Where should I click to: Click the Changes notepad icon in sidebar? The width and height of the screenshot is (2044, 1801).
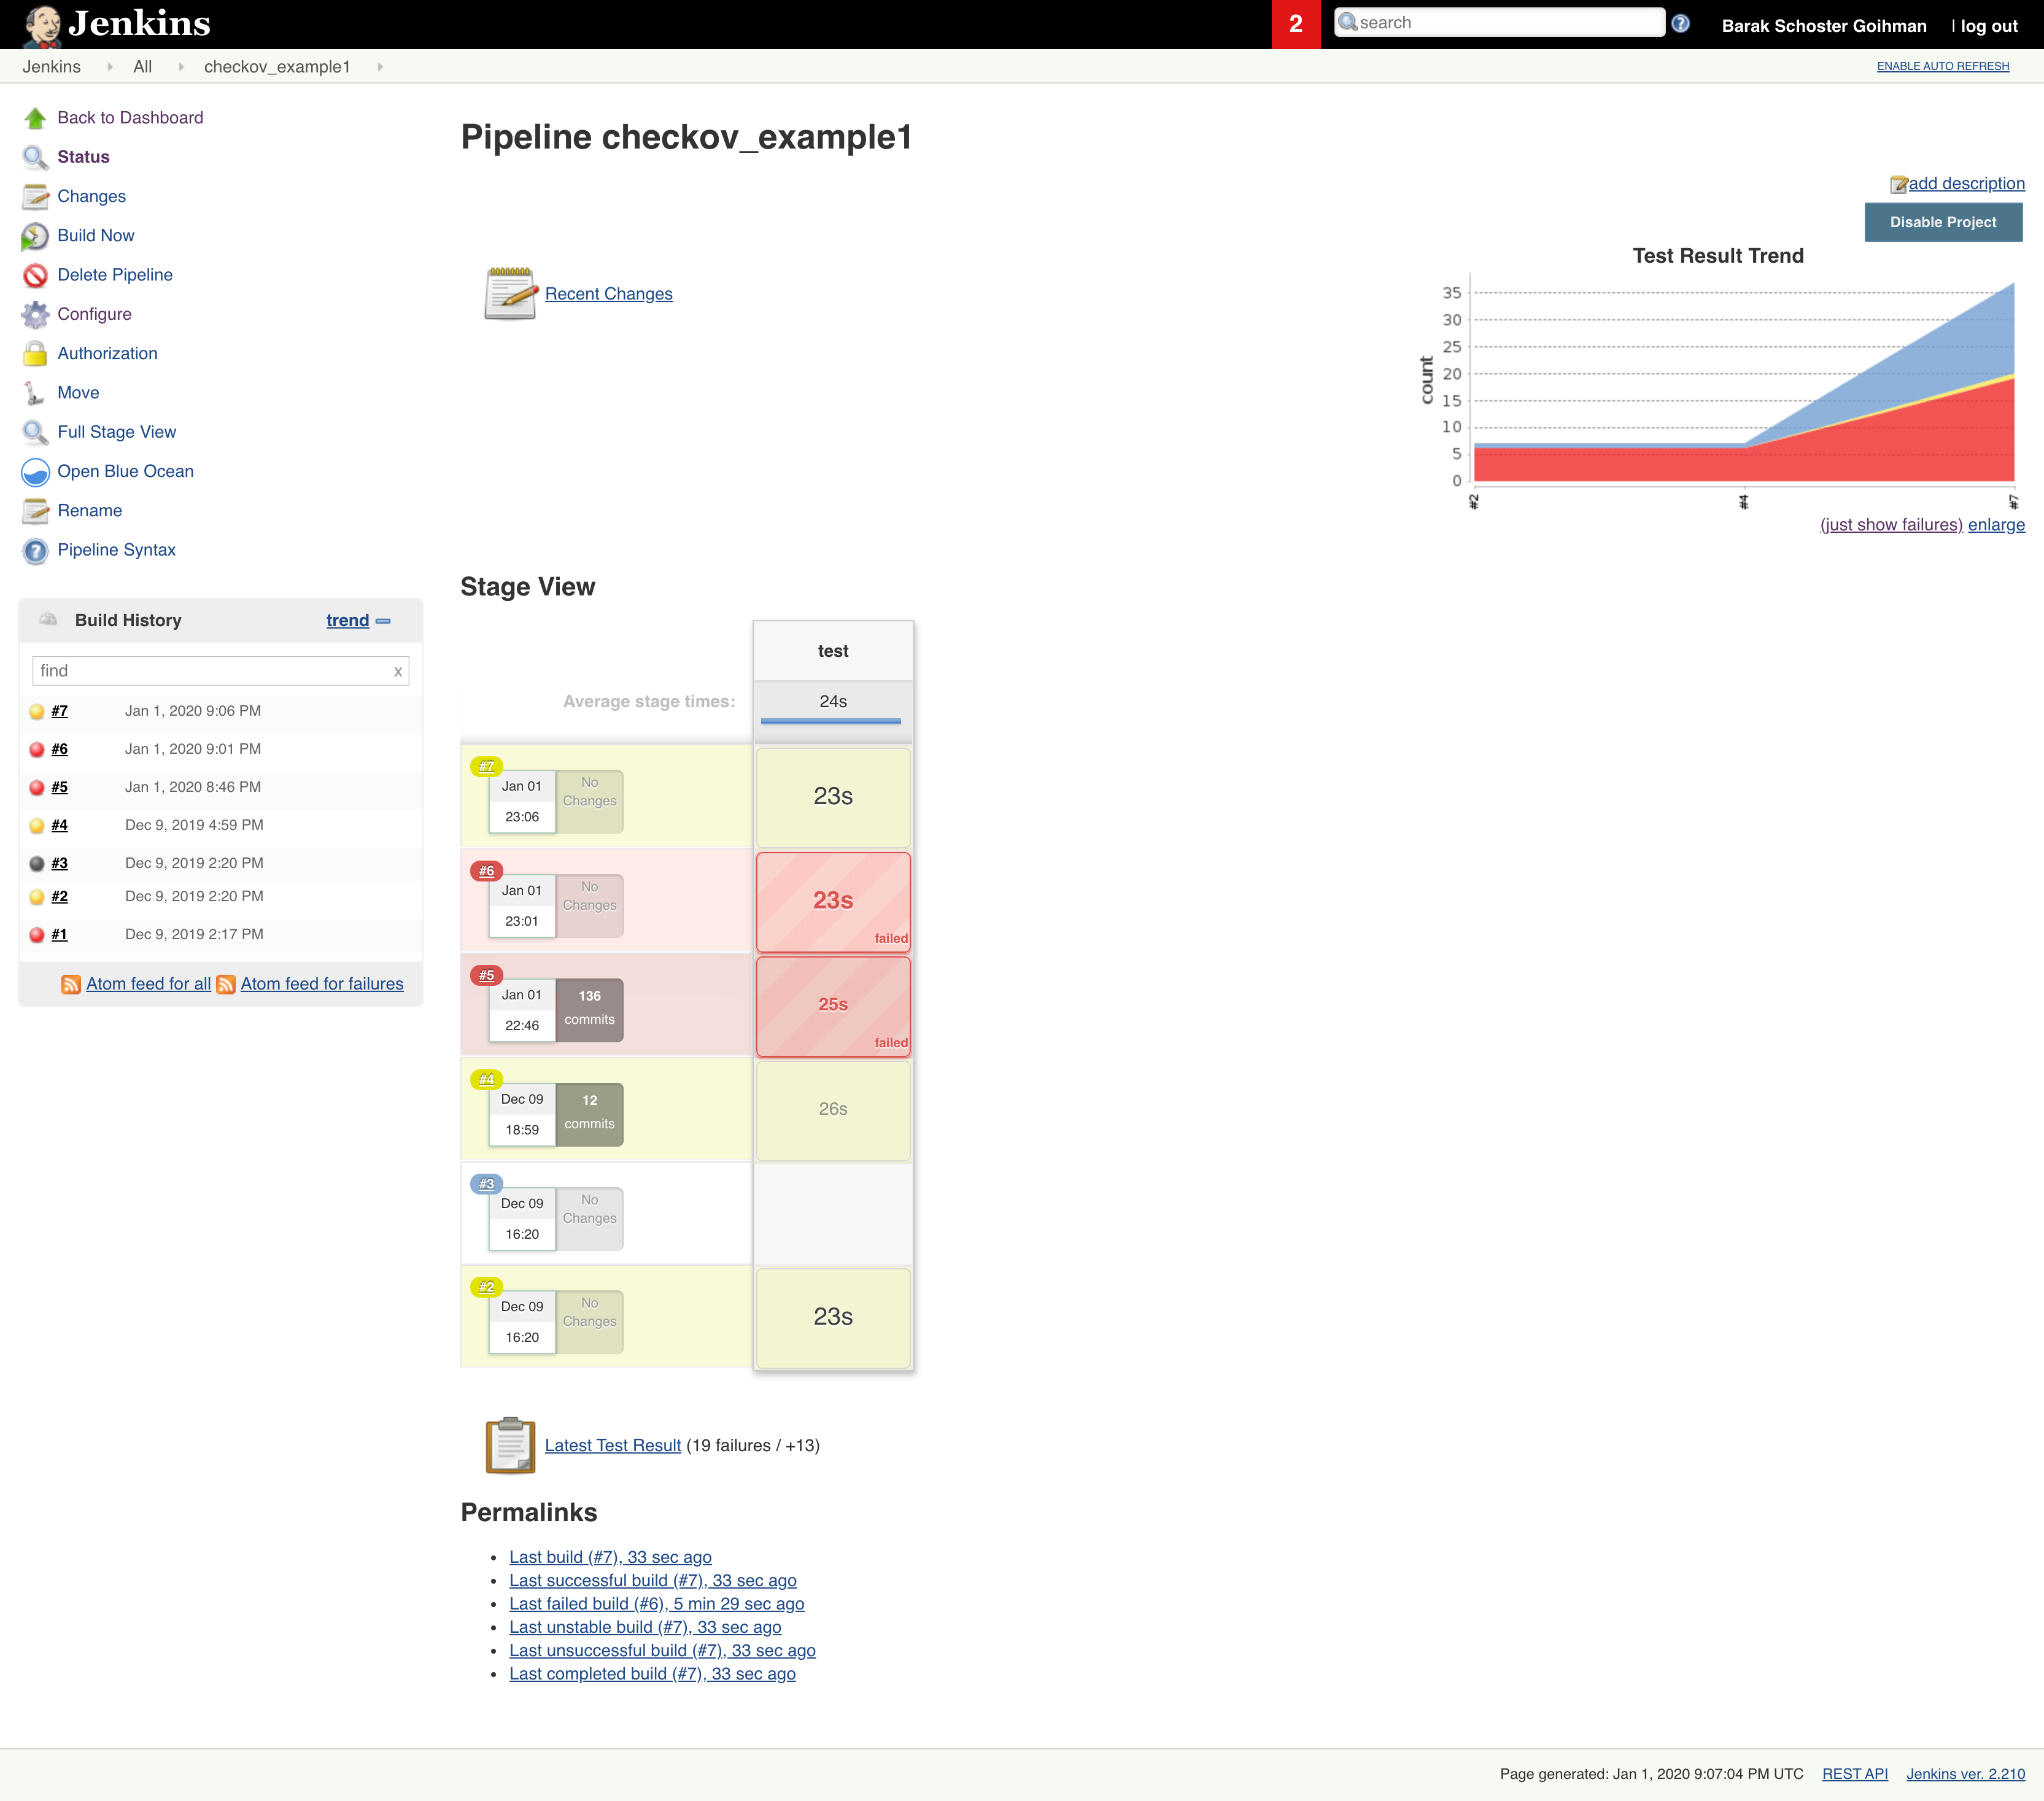[x=35, y=196]
